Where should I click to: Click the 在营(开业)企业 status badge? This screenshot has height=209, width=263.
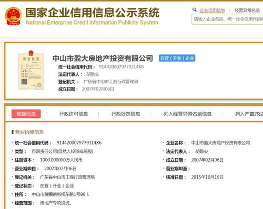tap(177, 58)
